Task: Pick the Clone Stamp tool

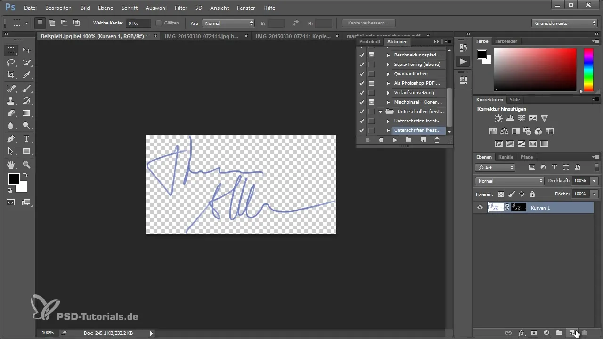Action: coord(11,101)
